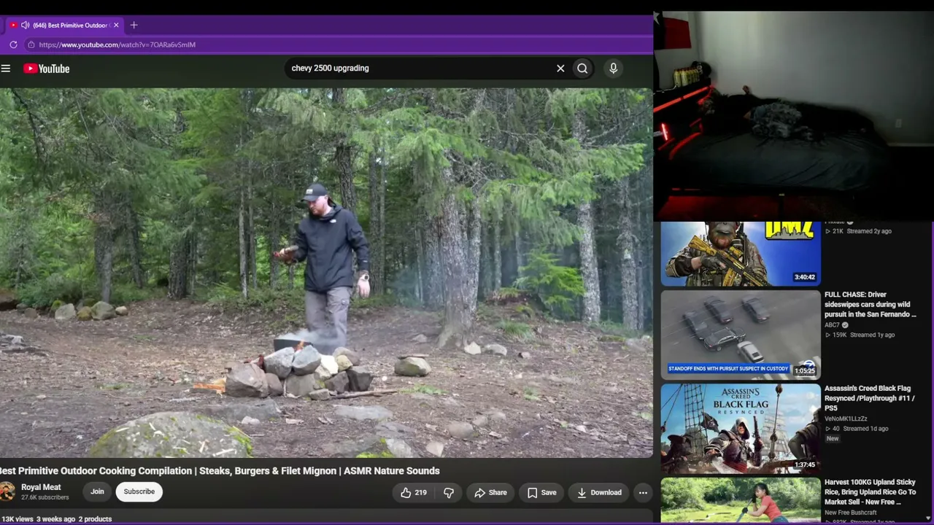The width and height of the screenshot is (934, 525).
Task: Click the video player to pause
Action: [x=326, y=273]
